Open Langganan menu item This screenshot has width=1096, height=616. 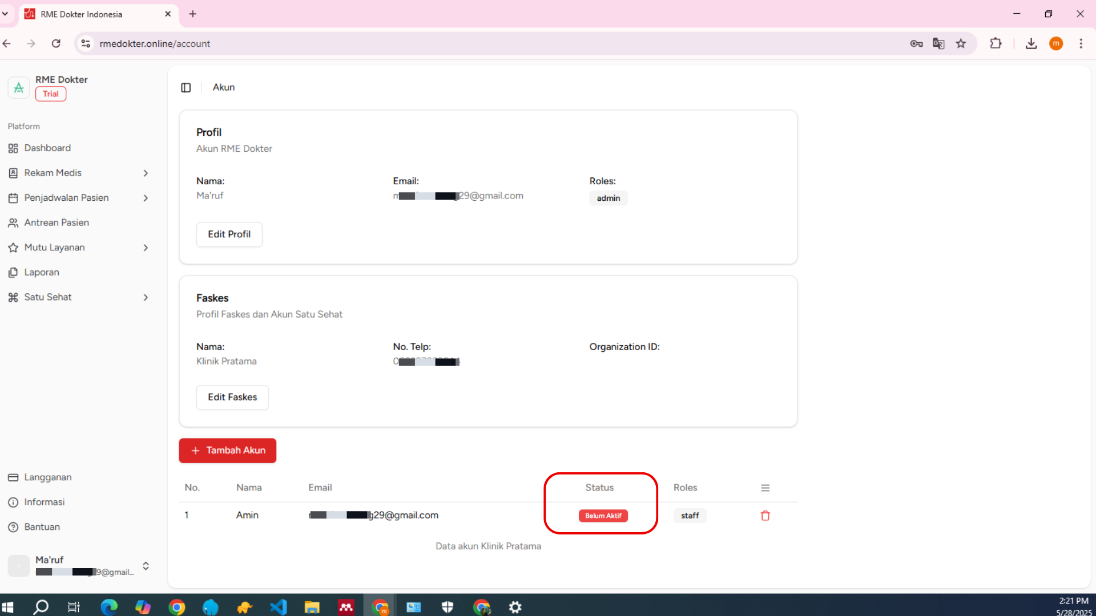[x=48, y=477]
